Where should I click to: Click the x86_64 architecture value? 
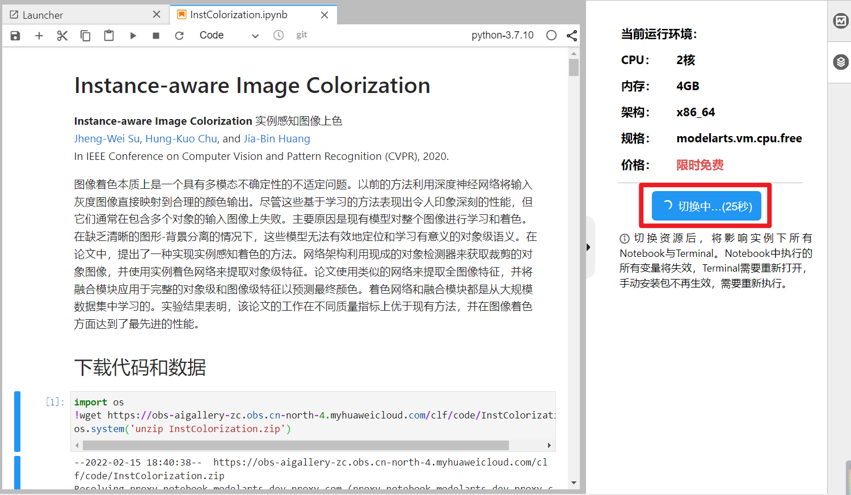click(x=696, y=112)
